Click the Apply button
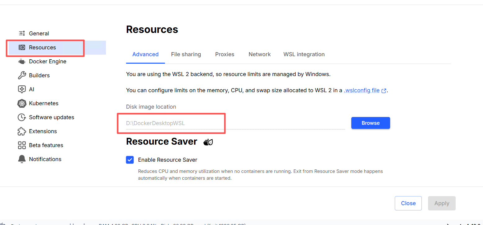The image size is (483, 225). (x=442, y=203)
